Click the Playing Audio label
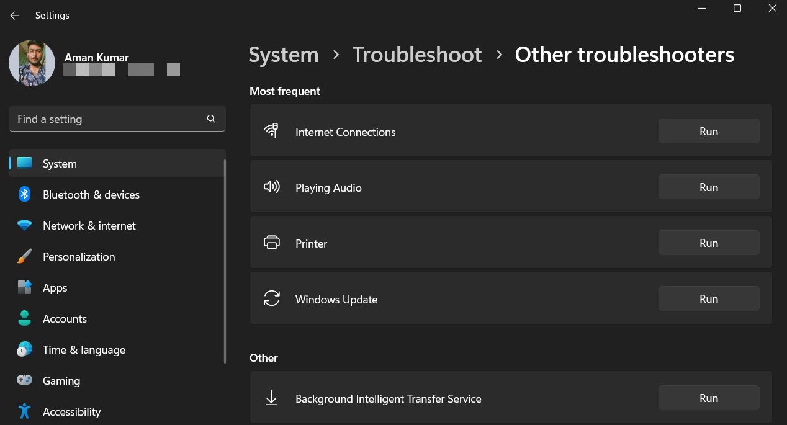 [328, 187]
